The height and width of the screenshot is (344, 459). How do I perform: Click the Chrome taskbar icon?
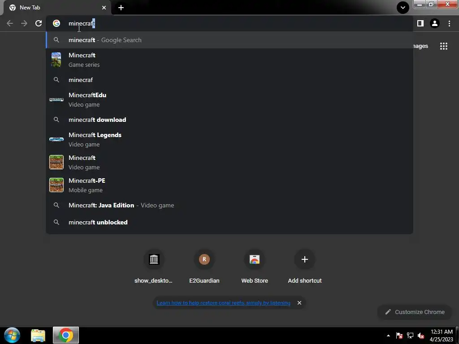[66, 335]
